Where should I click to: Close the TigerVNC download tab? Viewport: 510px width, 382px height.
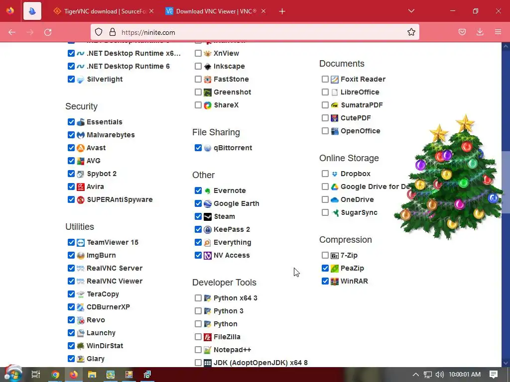click(x=151, y=11)
